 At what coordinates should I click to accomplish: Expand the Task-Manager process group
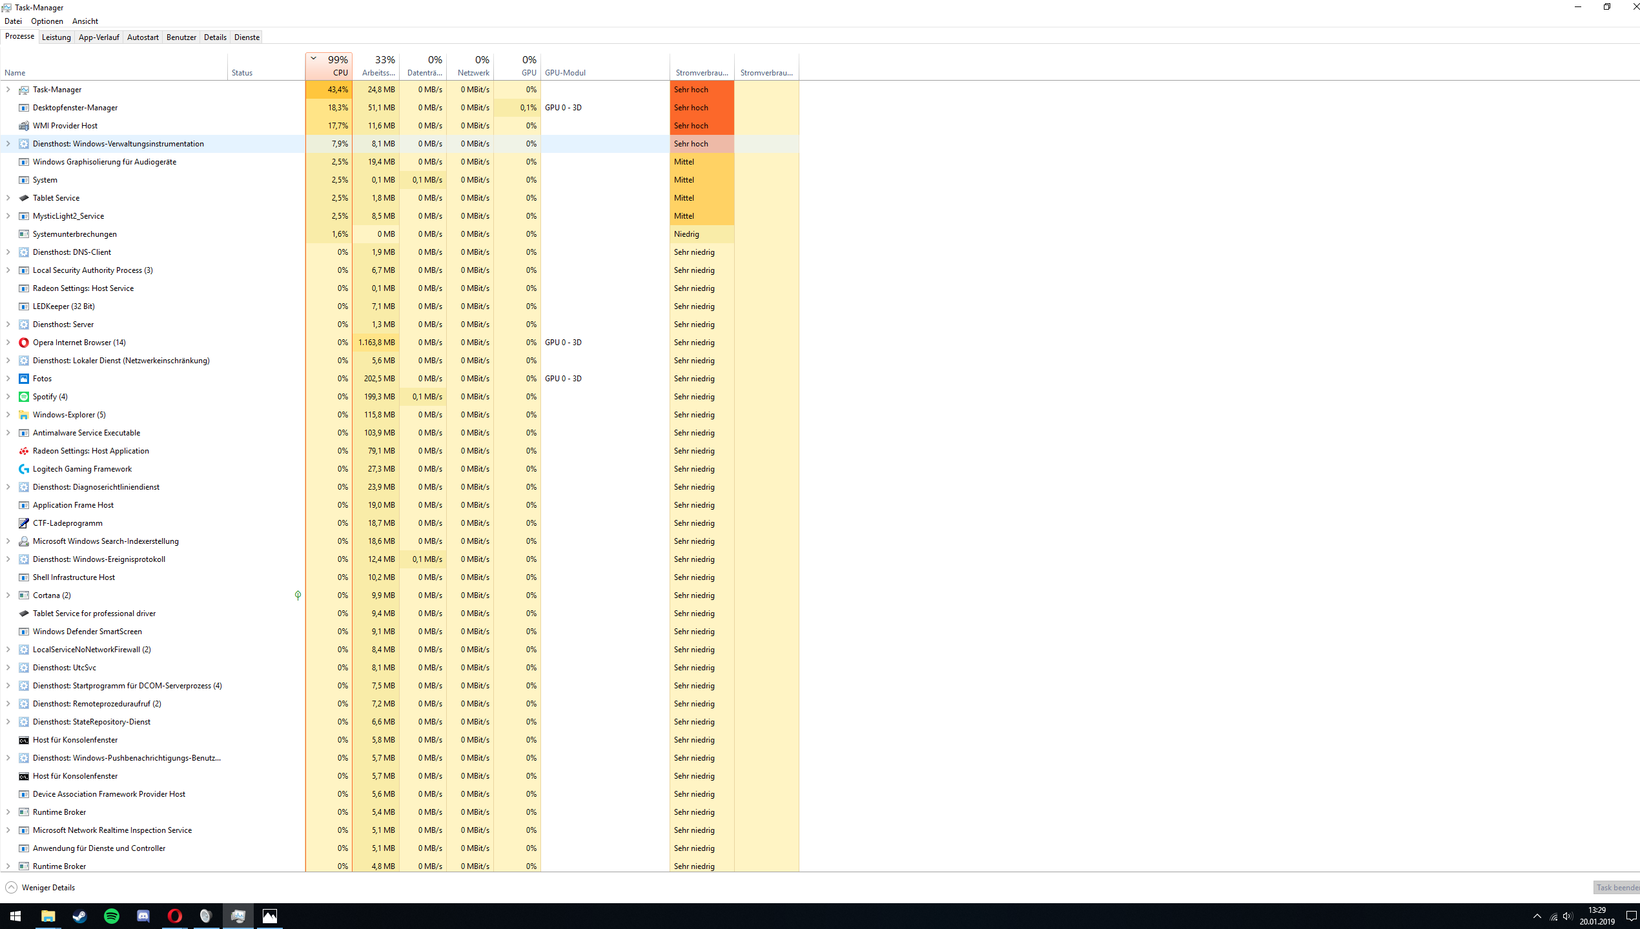[8, 90]
